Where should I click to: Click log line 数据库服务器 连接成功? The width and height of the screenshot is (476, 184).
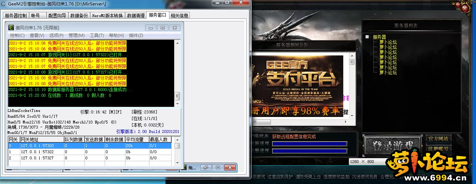pyautogui.click(x=70, y=89)
